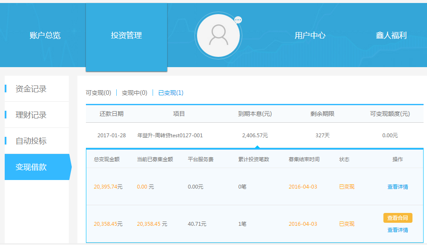Image resolution: width=427 pixels, height=245 pixels.
Task: Click the 可变现额度(元) column header
Action: 389,114
